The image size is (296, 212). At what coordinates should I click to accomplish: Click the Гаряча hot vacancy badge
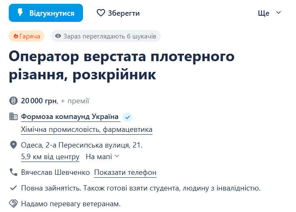click(27, 36)
